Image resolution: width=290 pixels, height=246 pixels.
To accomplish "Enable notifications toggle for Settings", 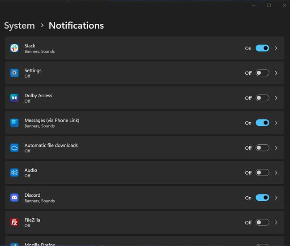I will (262, 73).
